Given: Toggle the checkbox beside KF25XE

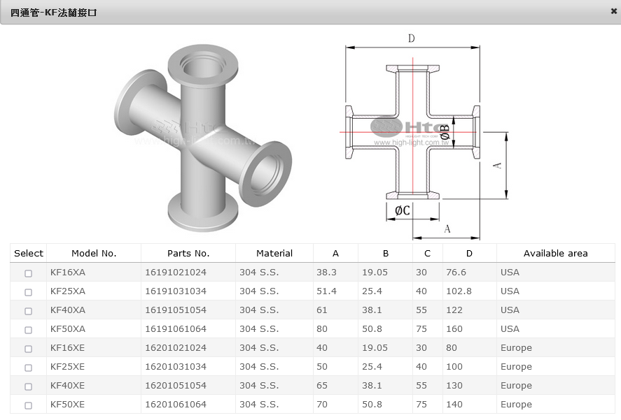Looking at the screenshot, I should click(29, 368).
